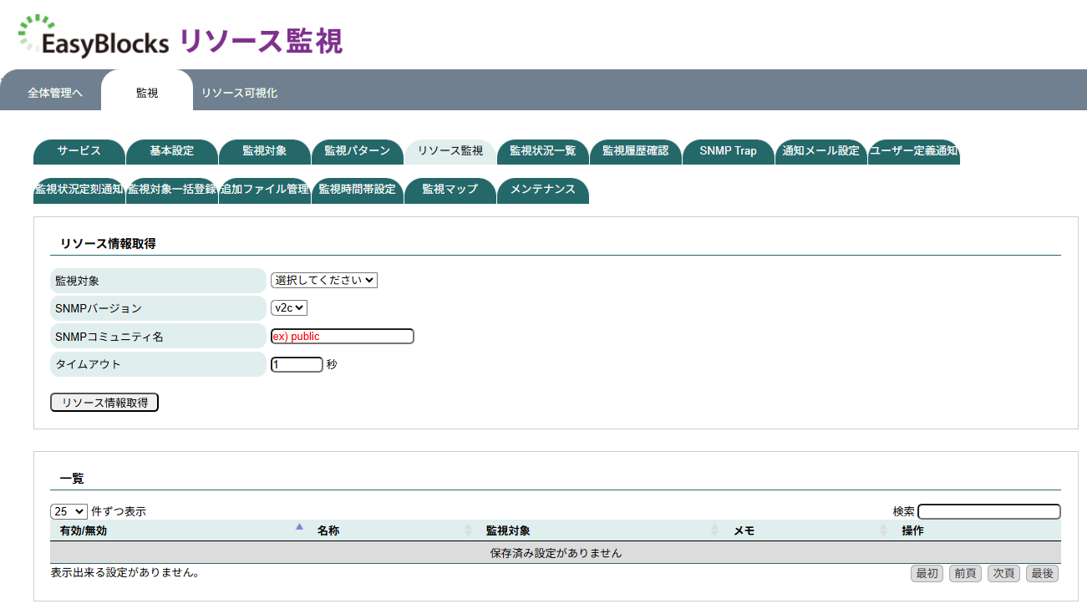Screen dimensions: 1087x609
Task: Expand the SNMPバージョン v2c dropdown
Action: (x=289, y=308)
